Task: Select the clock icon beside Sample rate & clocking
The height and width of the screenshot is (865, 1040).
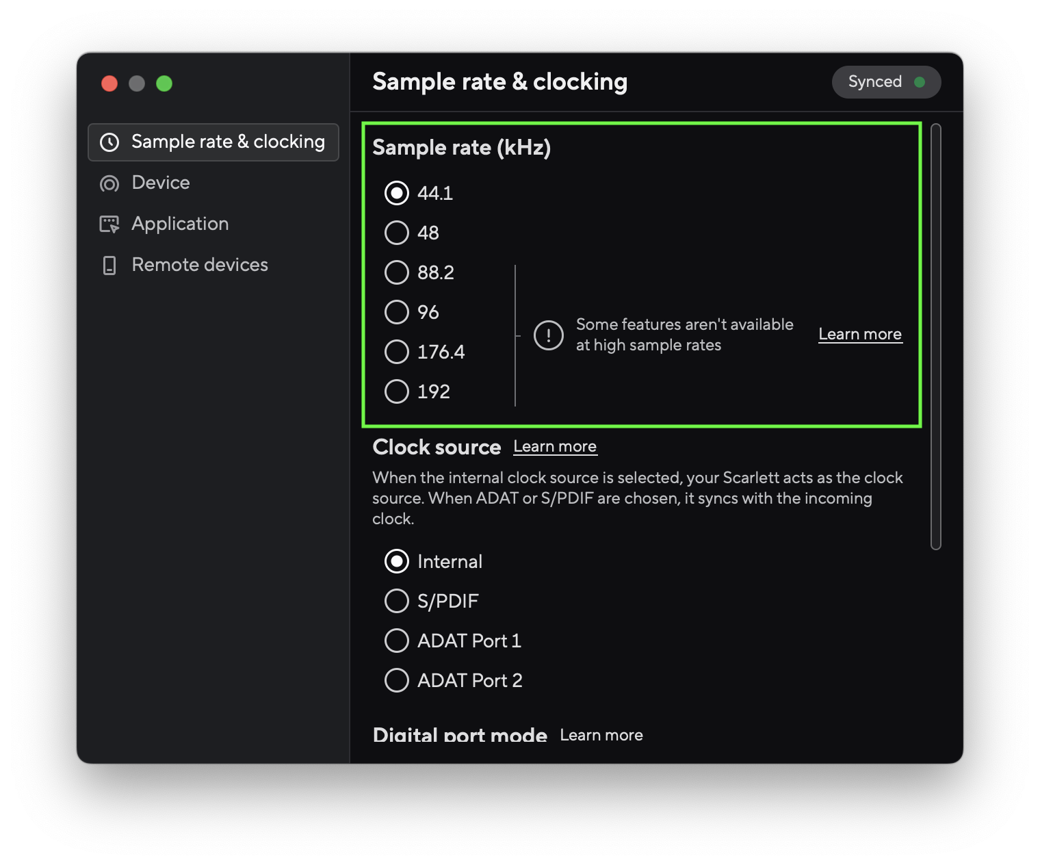Action: click(x=110, y=142)
